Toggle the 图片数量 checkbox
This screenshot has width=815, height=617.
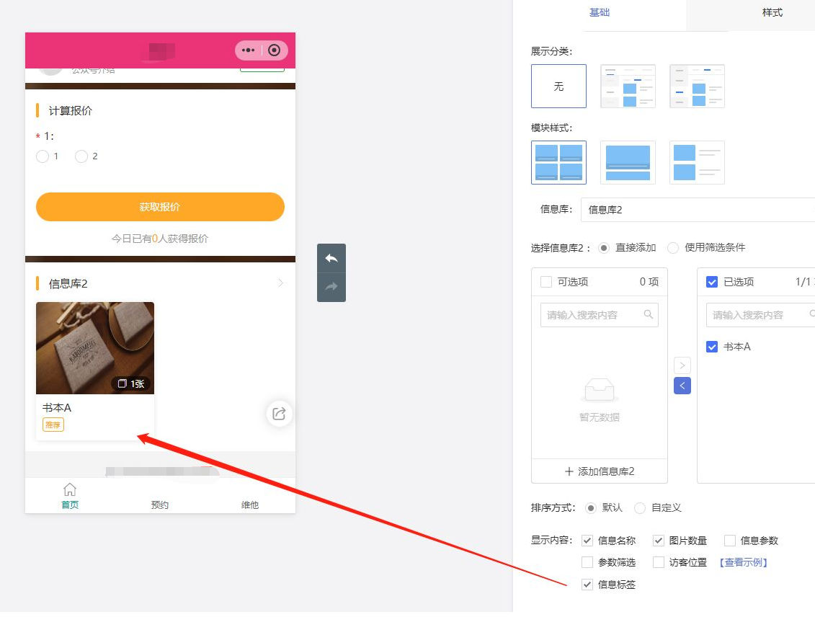coord(659,541)
